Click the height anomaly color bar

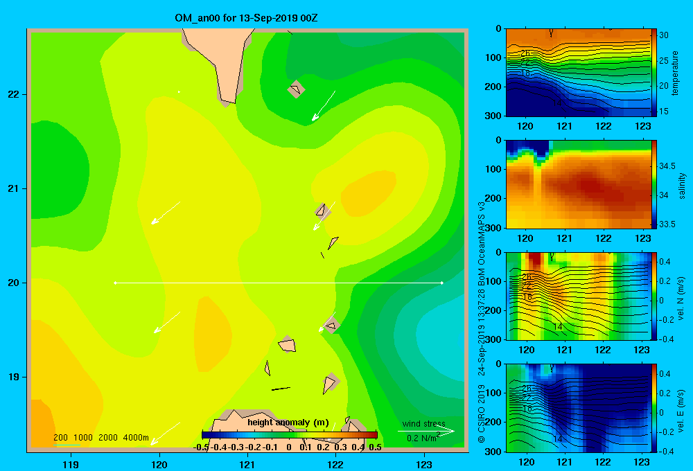coord(290,435)
